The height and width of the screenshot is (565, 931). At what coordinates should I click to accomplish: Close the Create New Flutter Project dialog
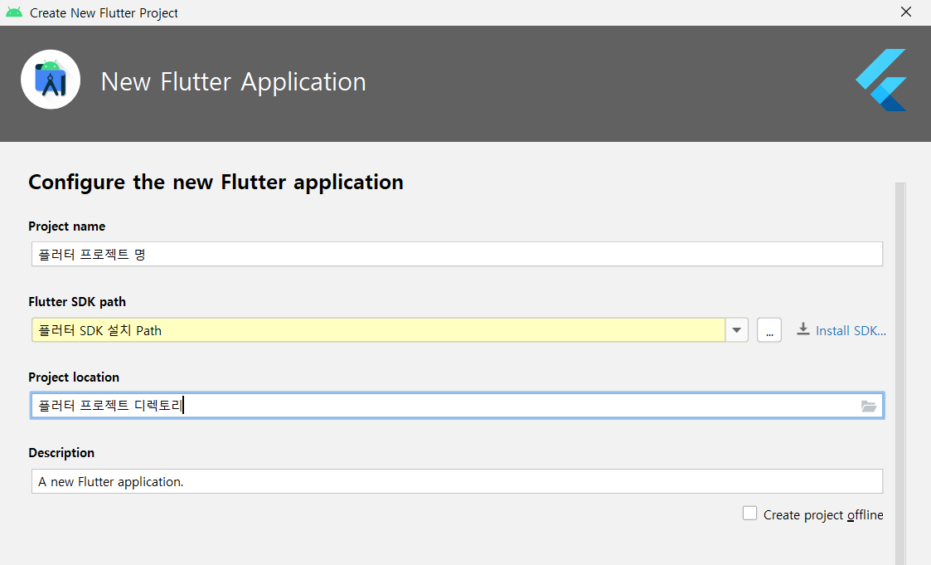(905, 12)
